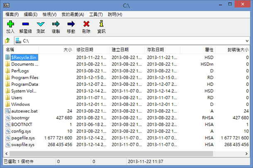The image size is (253, 168).
Task: Click the C:\ address path field
Action: pos(132,41)
